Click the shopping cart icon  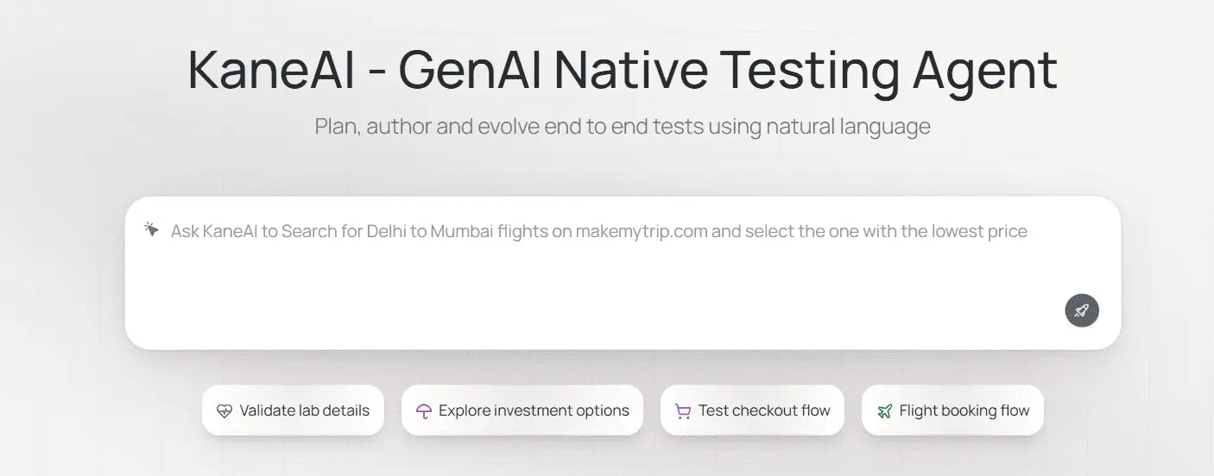683,411
